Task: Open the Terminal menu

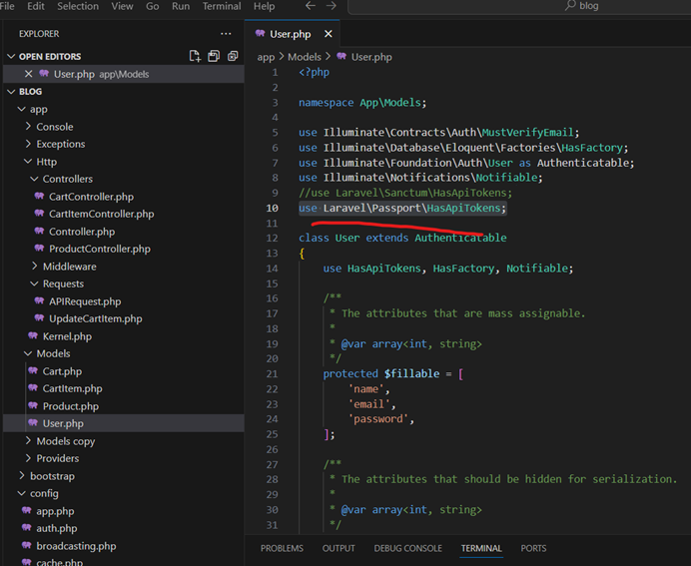Action: tap(221, 6)
